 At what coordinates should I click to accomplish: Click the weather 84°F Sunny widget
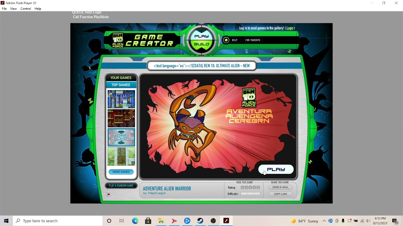click(304, 221)
